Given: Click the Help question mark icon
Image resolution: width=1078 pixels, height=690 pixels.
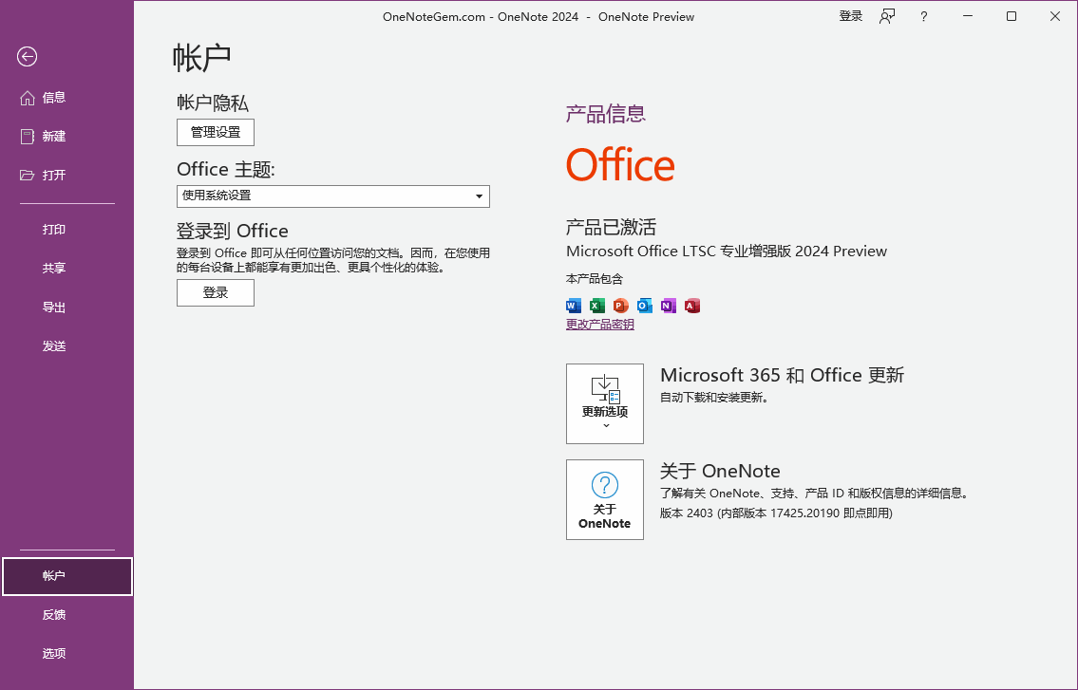Looking at the screenshot, I should point(923,16).
